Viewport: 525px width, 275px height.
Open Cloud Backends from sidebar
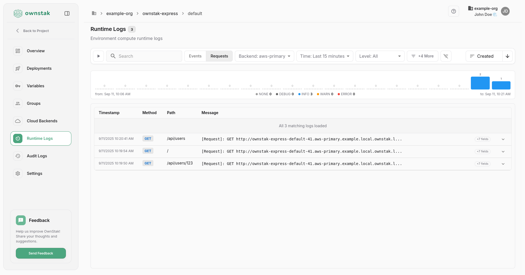pyautogui.click(x=42, y=121)
